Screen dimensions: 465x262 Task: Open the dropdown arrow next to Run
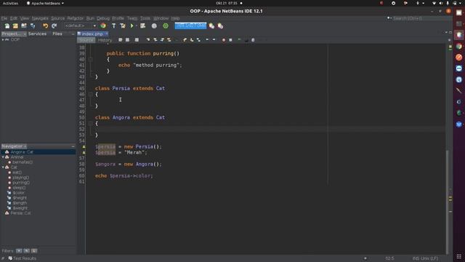(x=137, y=26)
